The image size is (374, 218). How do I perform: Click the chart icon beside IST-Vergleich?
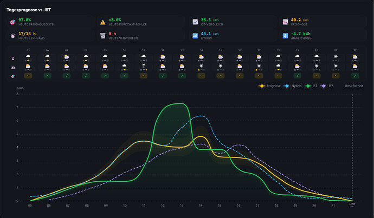click(195, 22)
